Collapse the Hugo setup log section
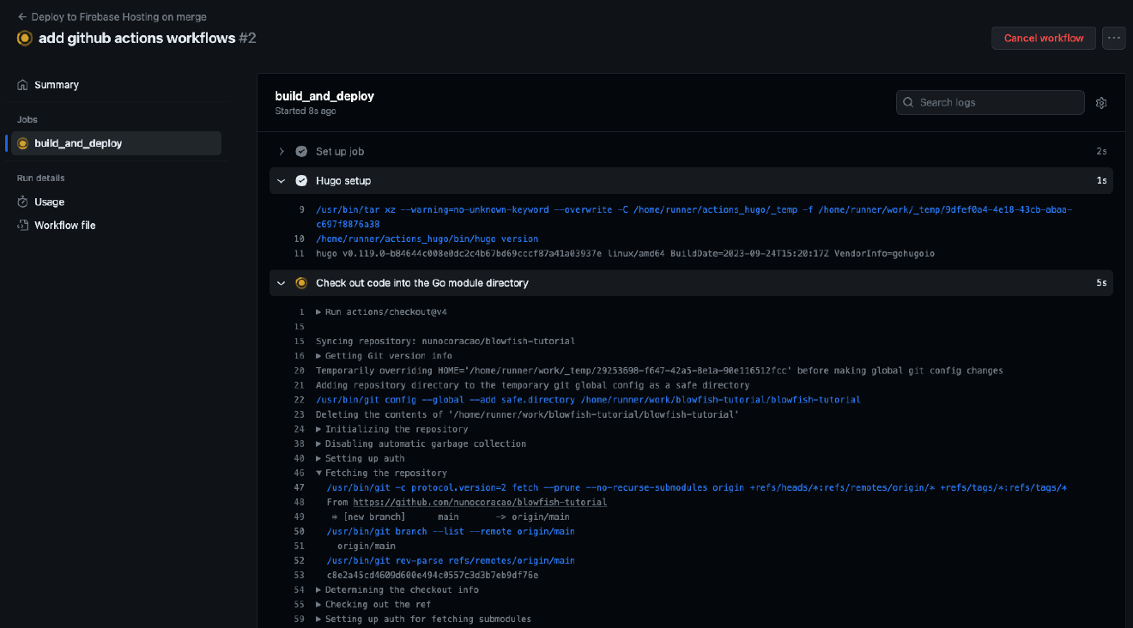The image size is (1133, 628). pos(281,180)
